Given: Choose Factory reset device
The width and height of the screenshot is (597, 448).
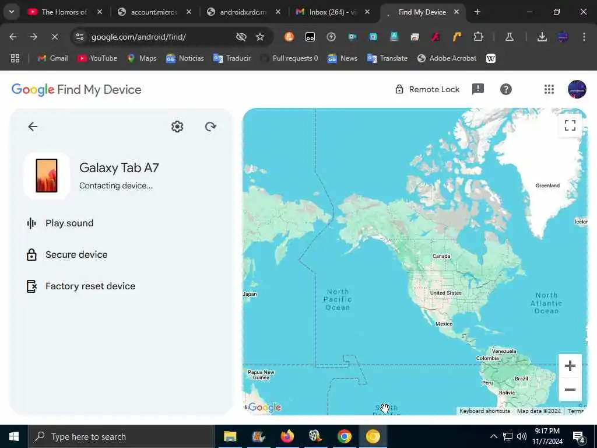Looking at the screenshot, I should pos(80,286).
